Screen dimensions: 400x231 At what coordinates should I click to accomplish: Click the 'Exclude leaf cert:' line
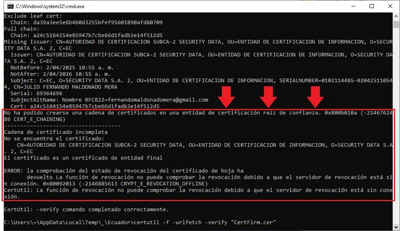tap(33, 16)
